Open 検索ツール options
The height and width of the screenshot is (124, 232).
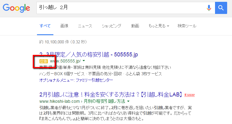pos(187,26)
